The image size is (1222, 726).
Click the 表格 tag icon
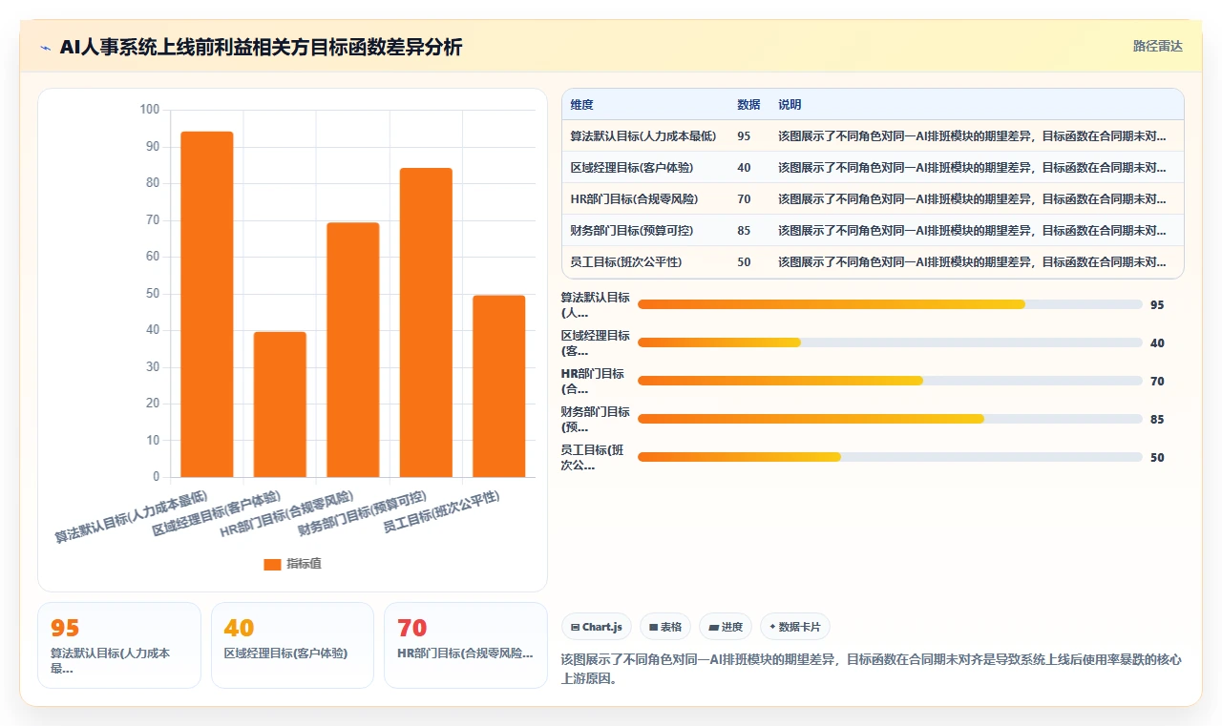point(653,627)
